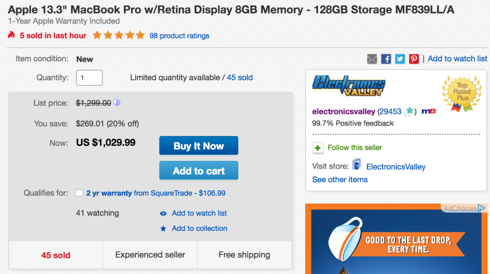Viewport: 490px width, 274px height.
Task: Open the 45 sold link near quantity
Action: tap(240, 77)
